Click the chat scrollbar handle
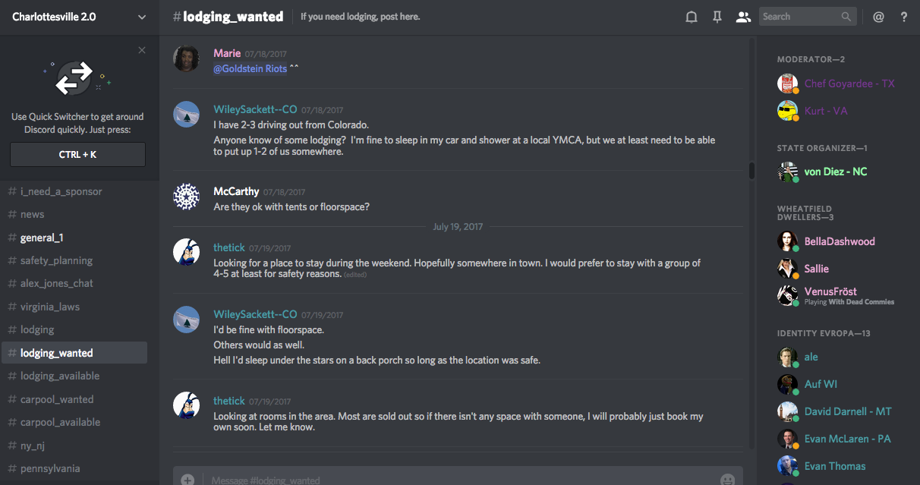This screenshot has width=920, height=485. [751, 171]
